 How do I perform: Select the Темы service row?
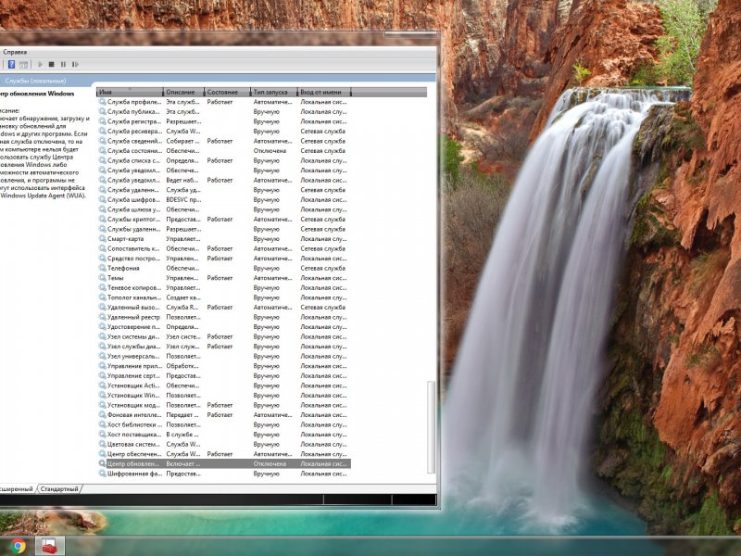[224, 278]
